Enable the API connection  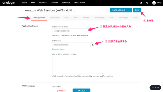click(x=81, y=90)
